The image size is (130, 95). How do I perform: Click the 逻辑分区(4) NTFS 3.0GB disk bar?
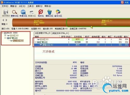[98, 22]
